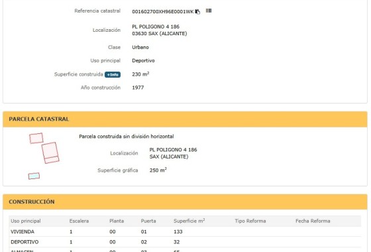This screenshot has width=371, height=252.
Task: Select 'Parcela construida sin división horizontal' text
Action: pos(127,137)
